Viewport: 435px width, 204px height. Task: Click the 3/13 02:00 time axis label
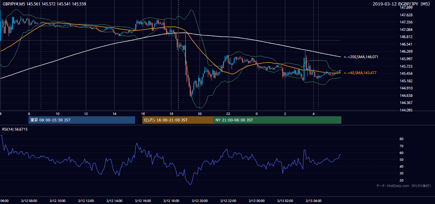pyautogui.click(x=285, y=201)
